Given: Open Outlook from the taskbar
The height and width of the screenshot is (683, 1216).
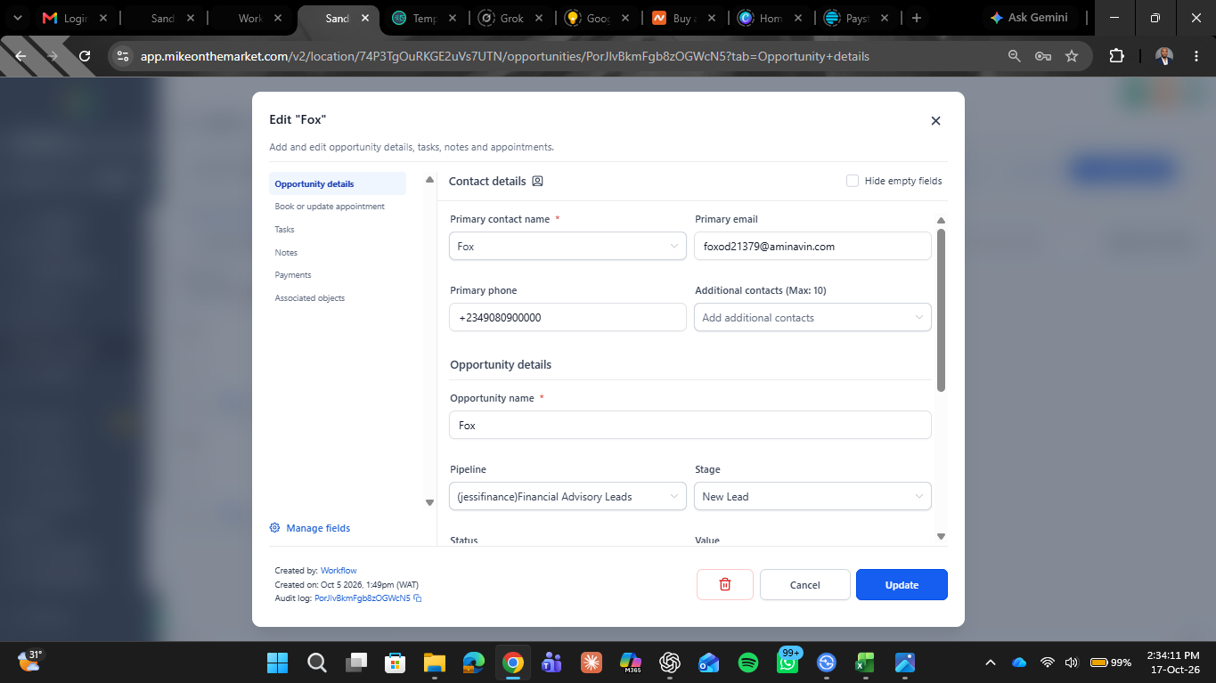Looking at the screenshot, I should pos(709,663).
